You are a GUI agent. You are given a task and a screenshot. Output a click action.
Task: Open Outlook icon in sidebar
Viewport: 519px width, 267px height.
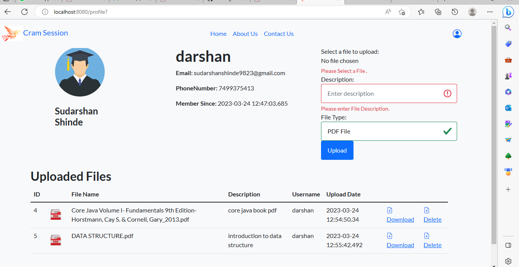coord(508,108)
